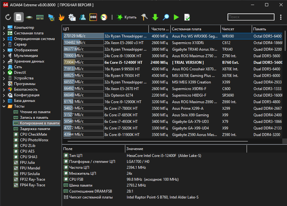Collapse the Тесты tree node
Screen dimensions: 287x206
pyautogui.click(x=4, y=106)
